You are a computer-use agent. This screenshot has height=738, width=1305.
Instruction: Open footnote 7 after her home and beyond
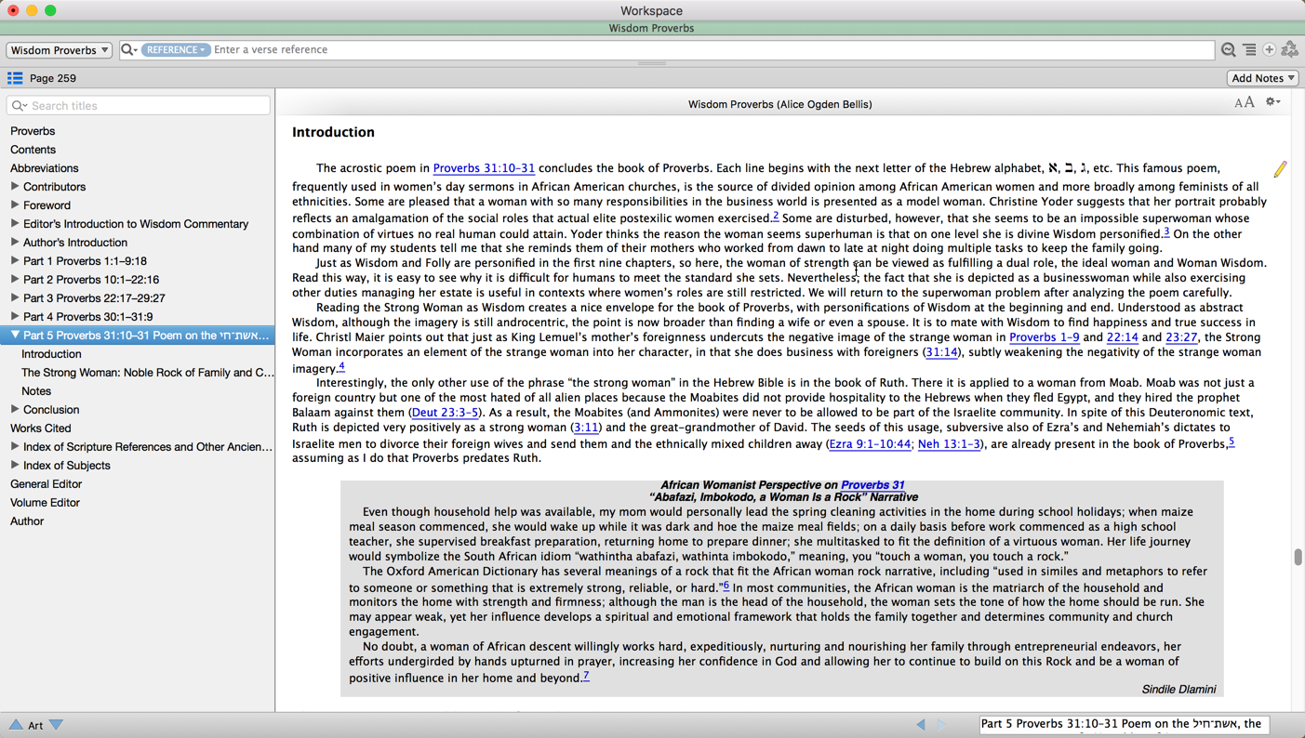point(586,676)
